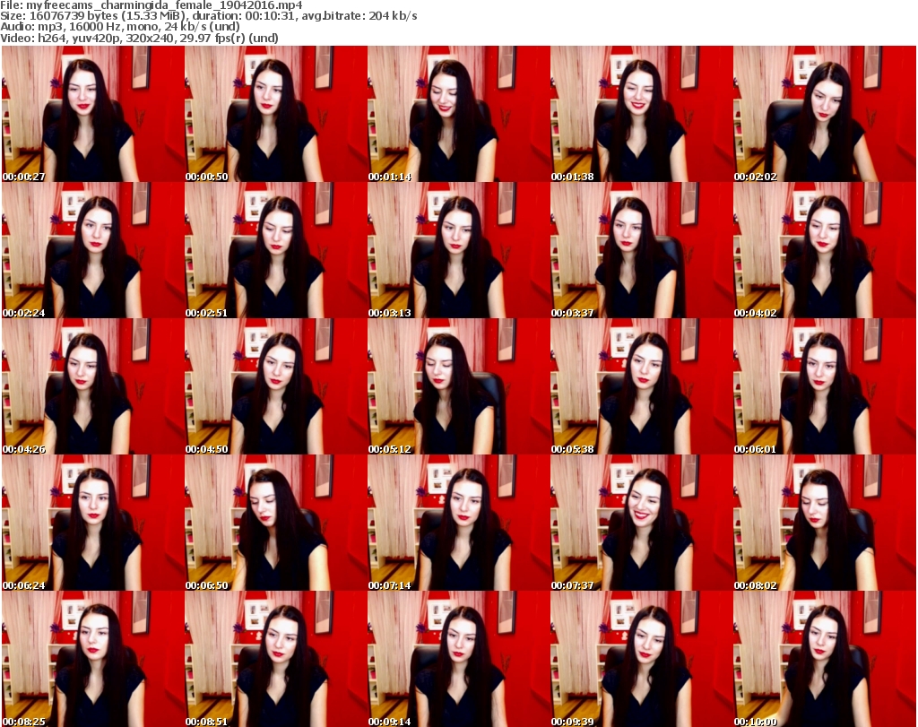Click the 'File:' line with the .mp4 filename
Image resolution: width=918 pixels, height=727 pixels.
152,5
